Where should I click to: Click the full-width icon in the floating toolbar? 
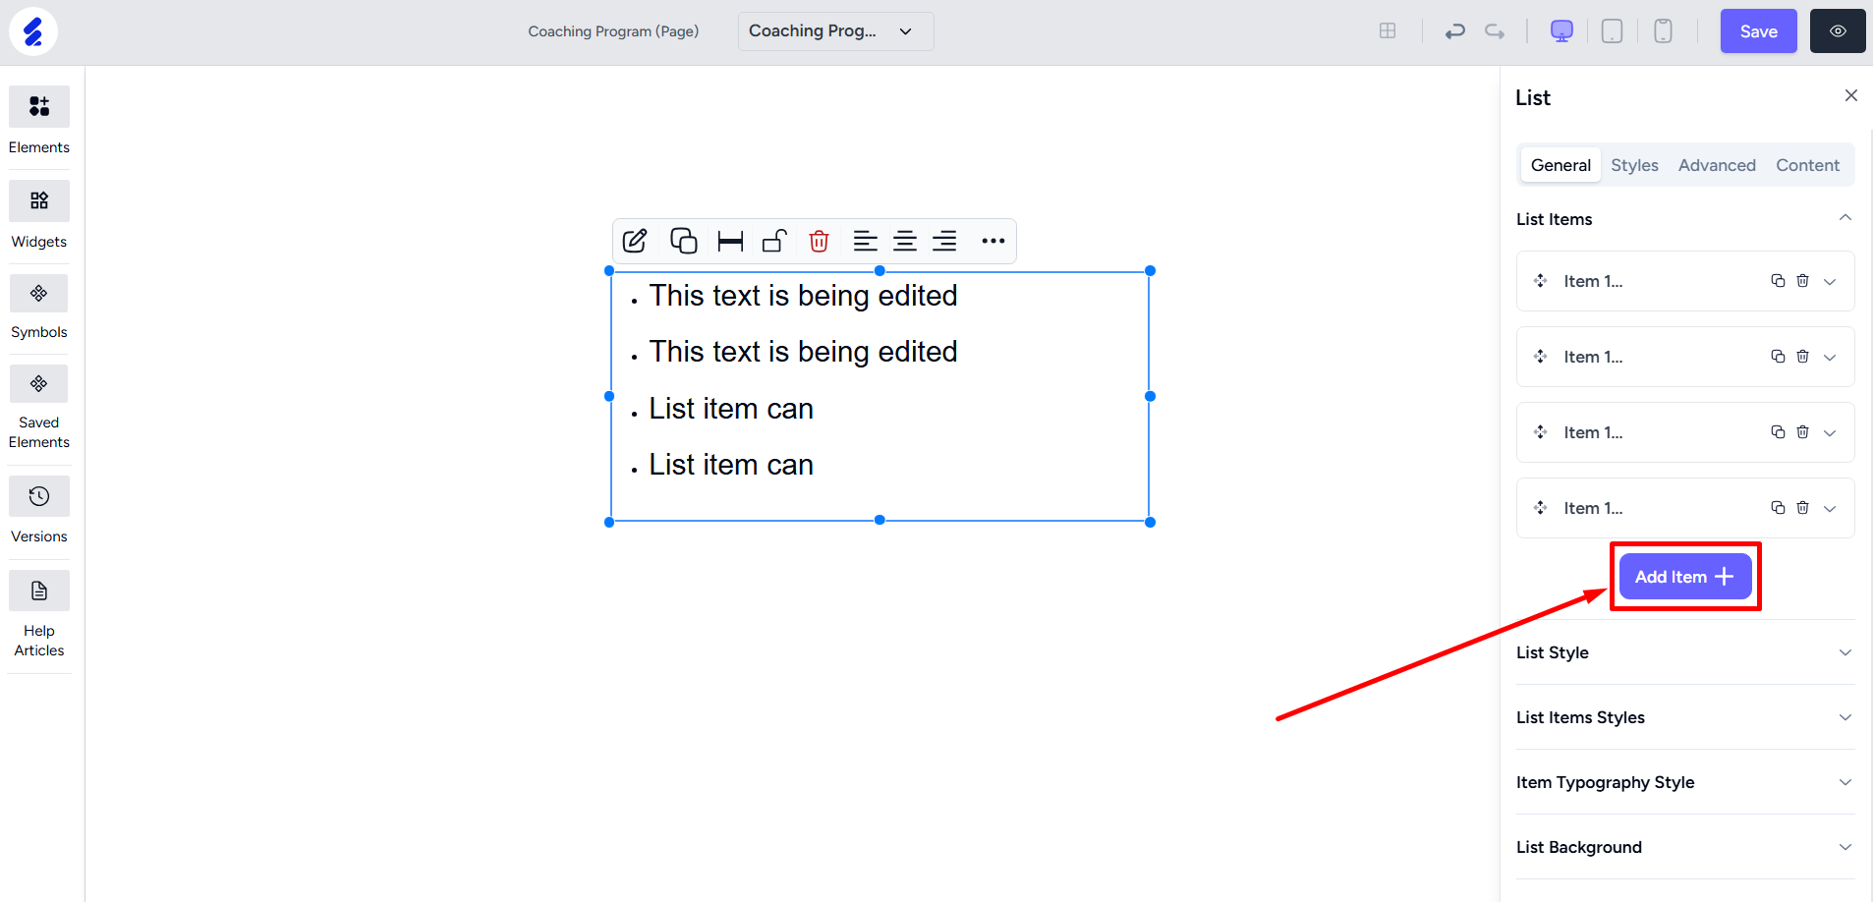pyautogui.click(x=730, y=242)
